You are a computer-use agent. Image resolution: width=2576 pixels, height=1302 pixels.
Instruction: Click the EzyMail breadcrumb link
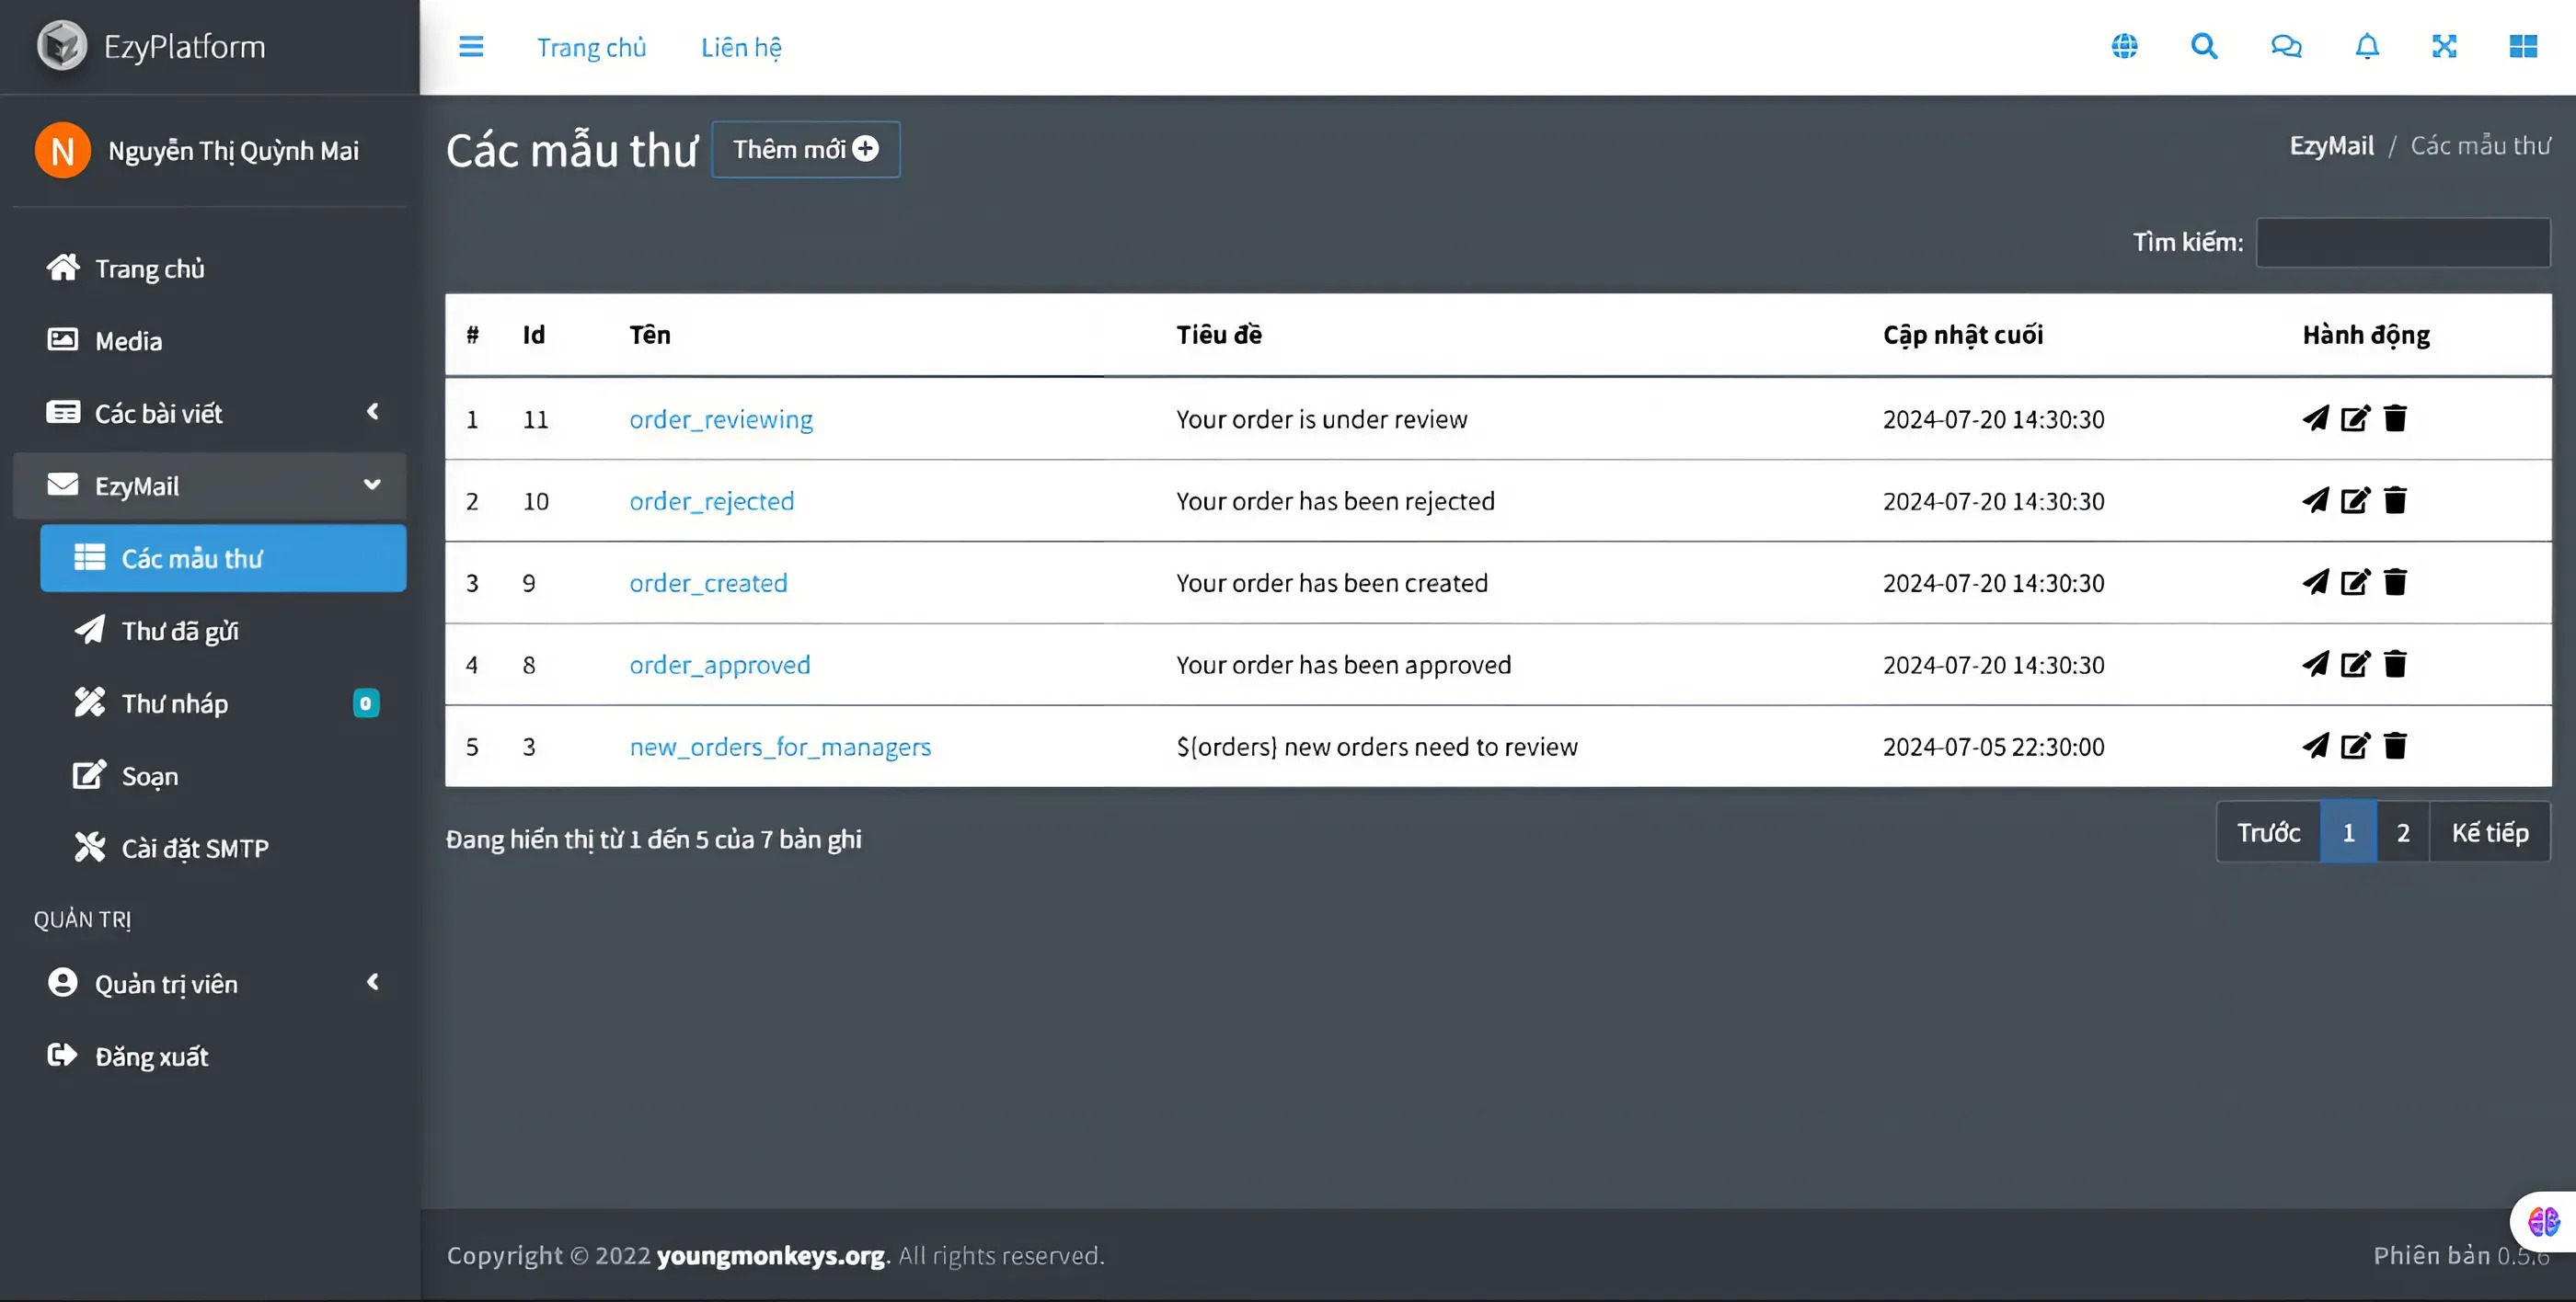[2331, 145]
